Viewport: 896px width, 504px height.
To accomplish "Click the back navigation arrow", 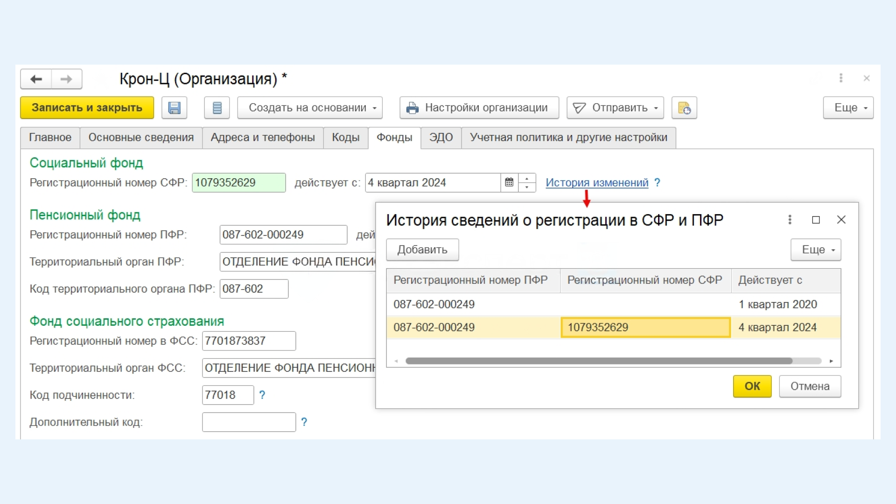I will [36, 79].
